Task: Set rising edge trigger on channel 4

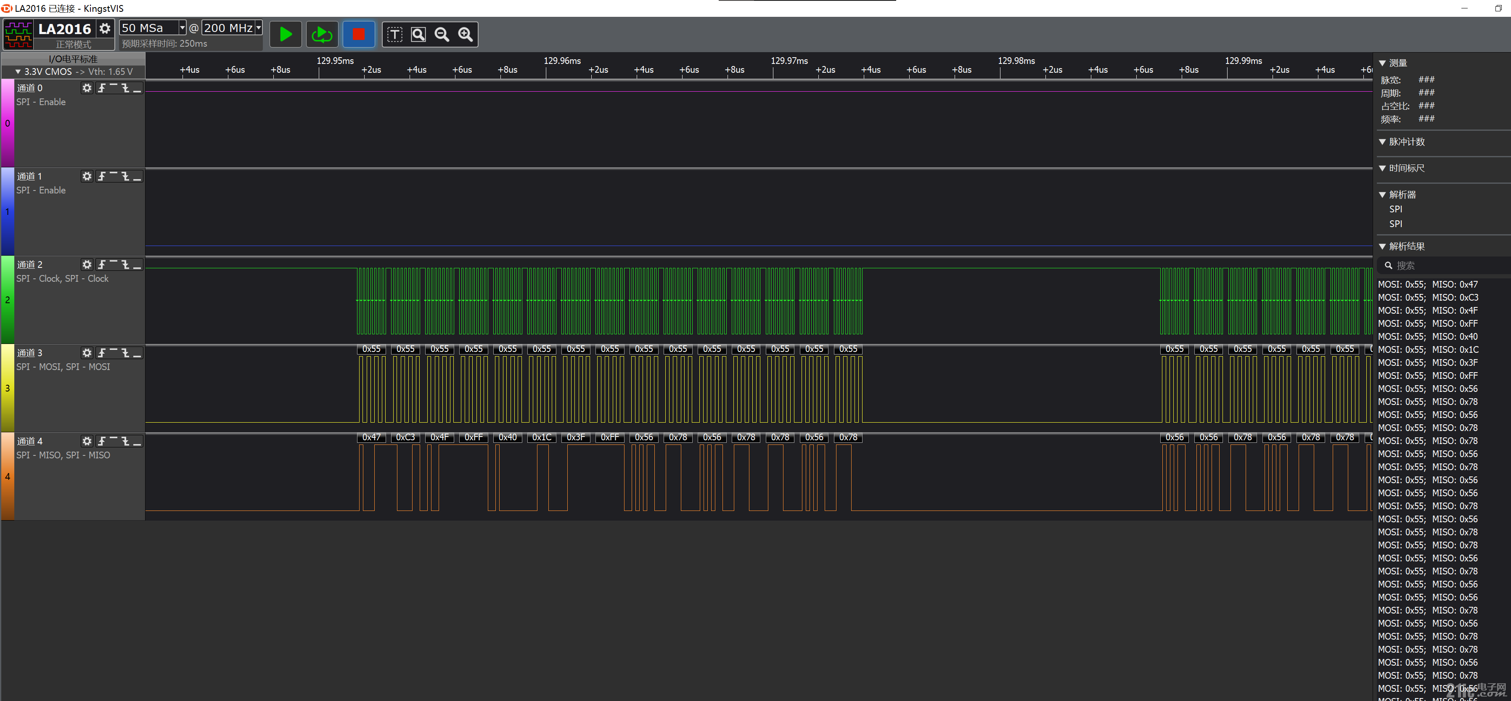Action: [x=102, y=441]
